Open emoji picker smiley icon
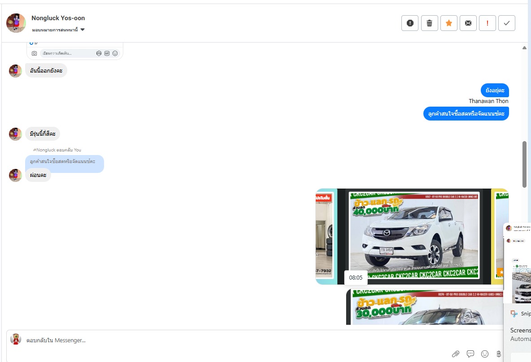This screenshot has height=362, width=531. 485,354
